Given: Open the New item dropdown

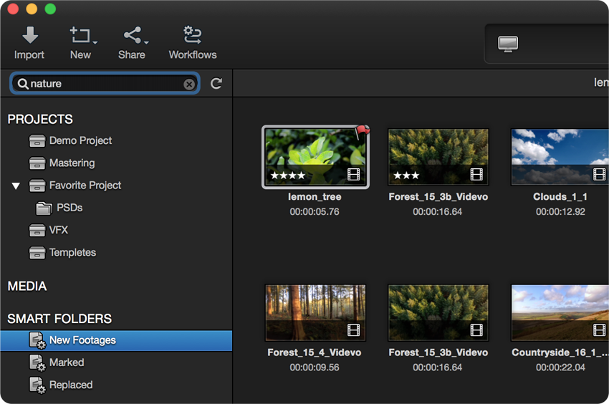Looking at the screenshot, I should pyautogui.click(x=81, y=43).
